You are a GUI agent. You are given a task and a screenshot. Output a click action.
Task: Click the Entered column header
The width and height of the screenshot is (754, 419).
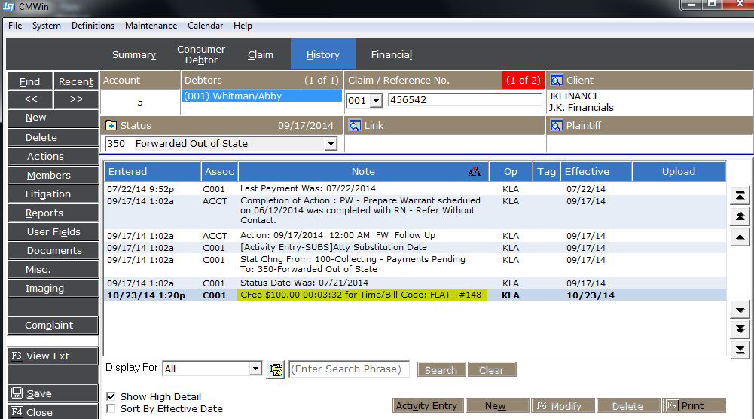[x=153, y=172]
